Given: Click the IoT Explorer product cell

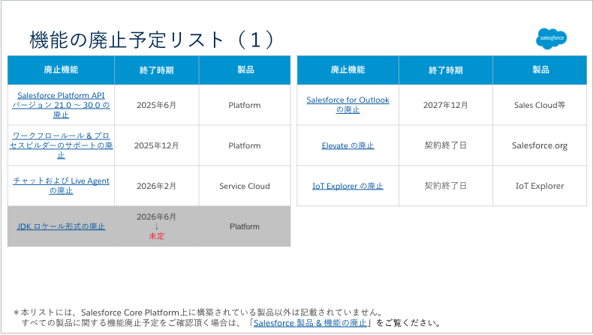Looking at the screenshot, I should pyautogui.click(x=539, y=186).
